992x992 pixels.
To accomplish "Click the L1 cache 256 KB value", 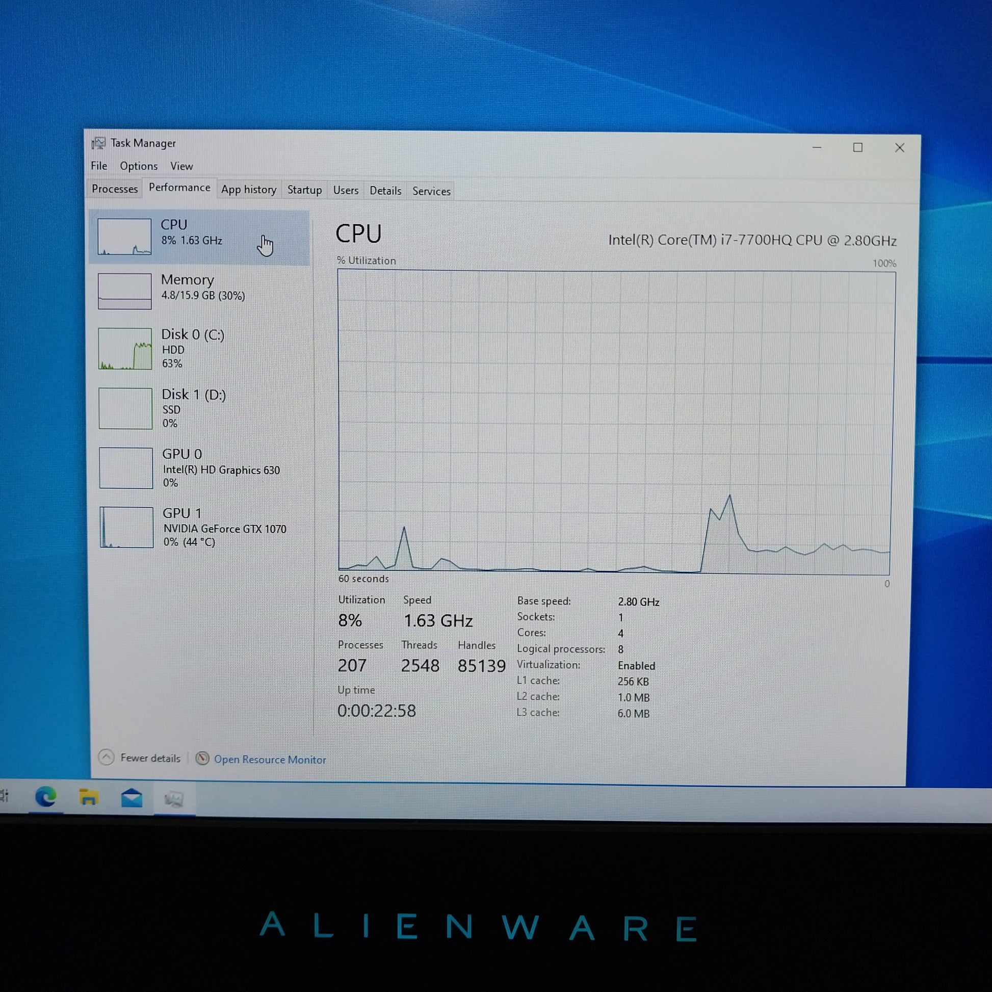I will pos(633,682).
